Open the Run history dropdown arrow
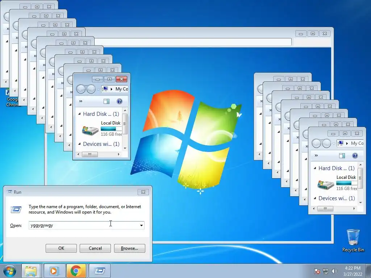Screen dimensions: 371x278 (141, 225)
